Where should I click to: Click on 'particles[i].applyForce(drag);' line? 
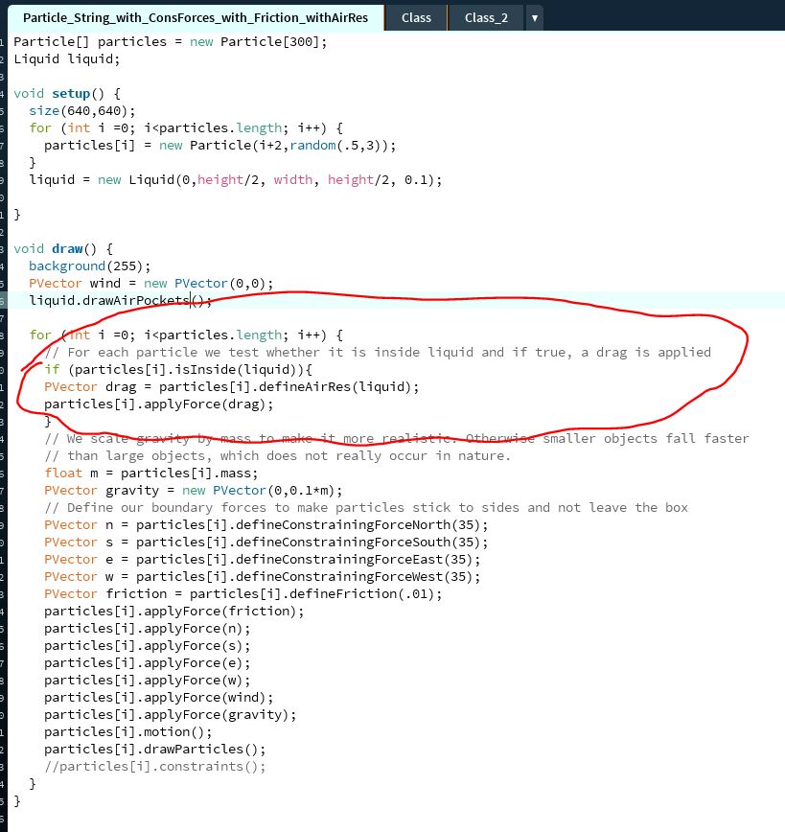tap(159, 404)
